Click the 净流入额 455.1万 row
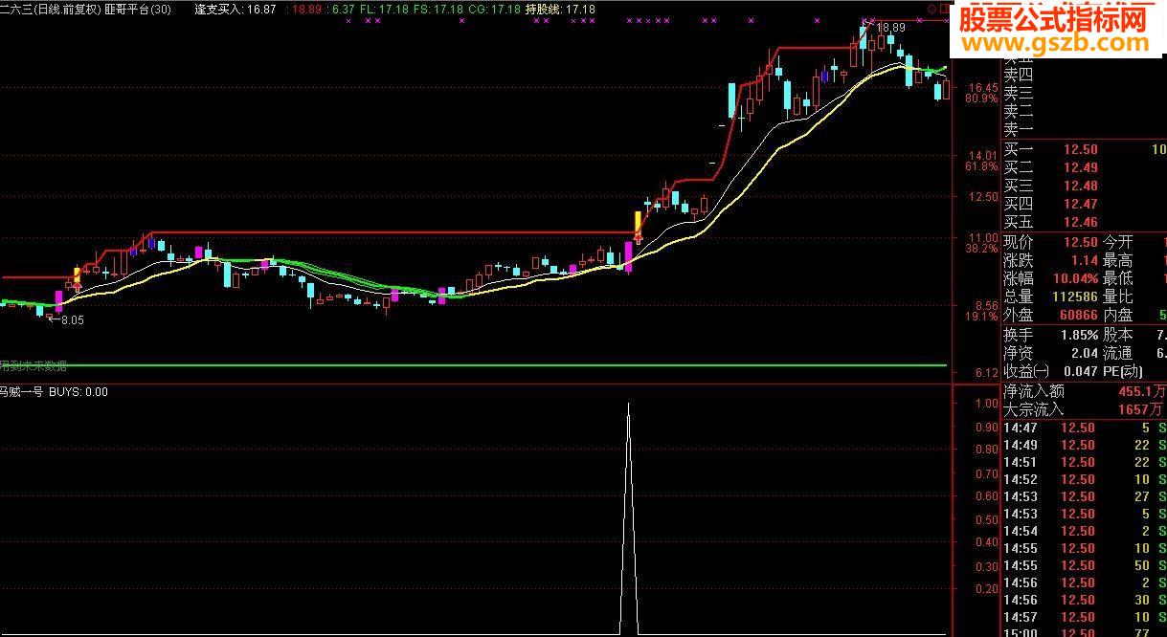Image resolution: width=1167 pixels, height=637 pixels. coord(1084,391)
